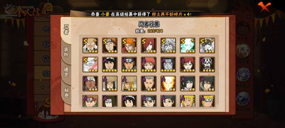Image resolution: width=285 pixels, height=128 pixels.
Task: Tap S-rank ninja wearing glasses with white hair
Action: point(168,46)
